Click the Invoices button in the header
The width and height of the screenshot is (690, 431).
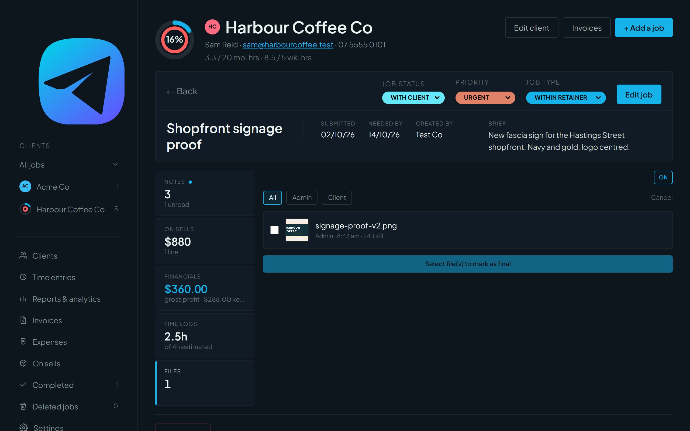(x=586, y=28)
